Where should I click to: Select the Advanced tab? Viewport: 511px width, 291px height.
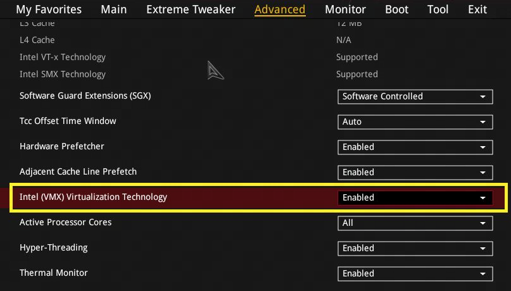click(x=280, y=9)
